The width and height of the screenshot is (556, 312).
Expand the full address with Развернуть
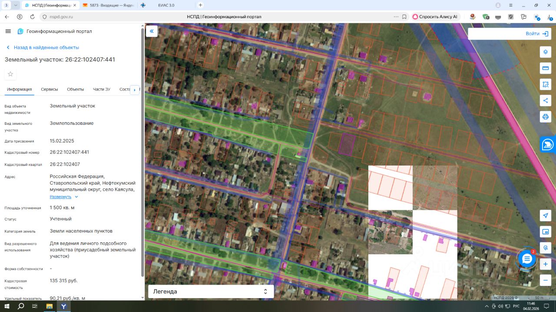pyautogui.click(x=64, y=197)
